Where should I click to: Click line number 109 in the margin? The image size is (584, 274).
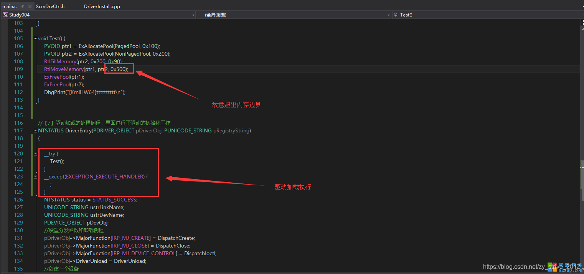(18, 69)
